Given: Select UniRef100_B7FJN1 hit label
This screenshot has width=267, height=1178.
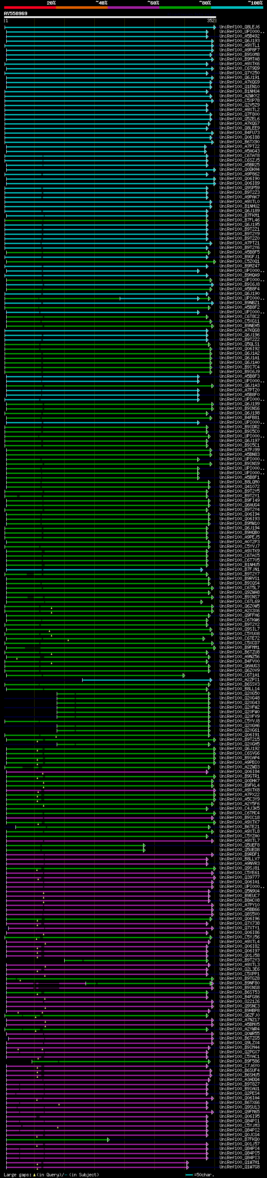Looking at the screenshot, I should (x=239, y=569).
